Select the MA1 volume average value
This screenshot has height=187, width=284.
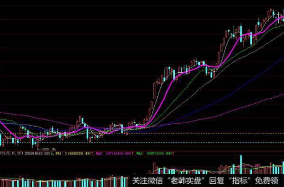(73, 153)
